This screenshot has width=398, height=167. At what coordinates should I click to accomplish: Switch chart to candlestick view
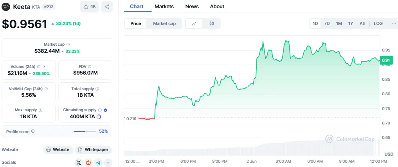pos(212,23)
